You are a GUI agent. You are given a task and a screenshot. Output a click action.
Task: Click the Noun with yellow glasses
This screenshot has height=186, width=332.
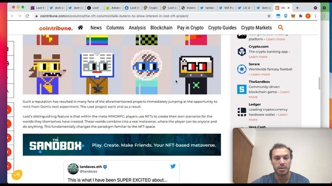pos(47,74)
